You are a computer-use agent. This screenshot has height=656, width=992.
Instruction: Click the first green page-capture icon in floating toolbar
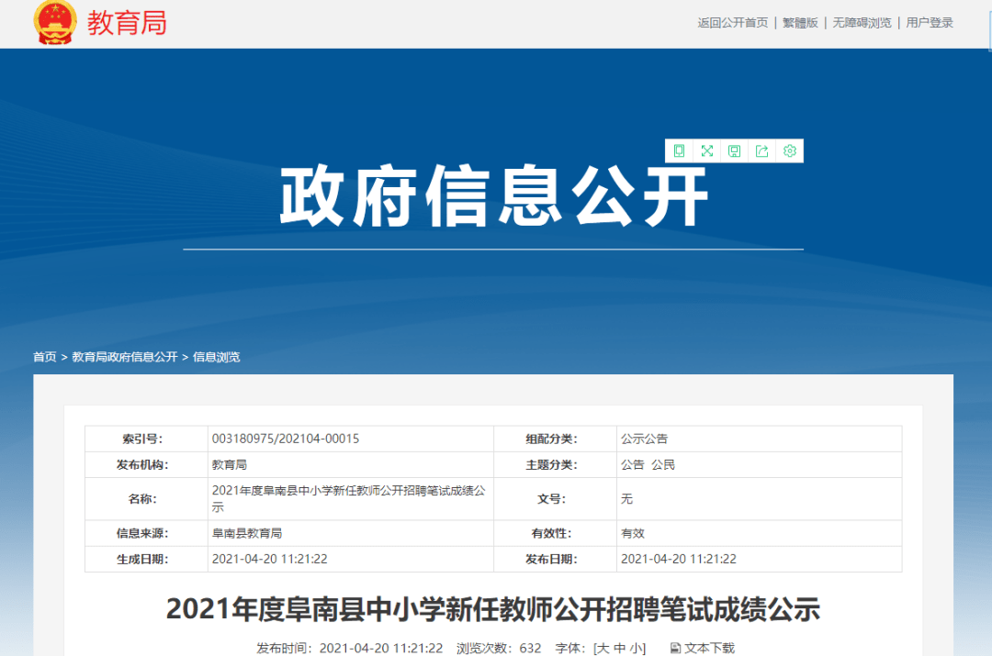click(679, 151)
